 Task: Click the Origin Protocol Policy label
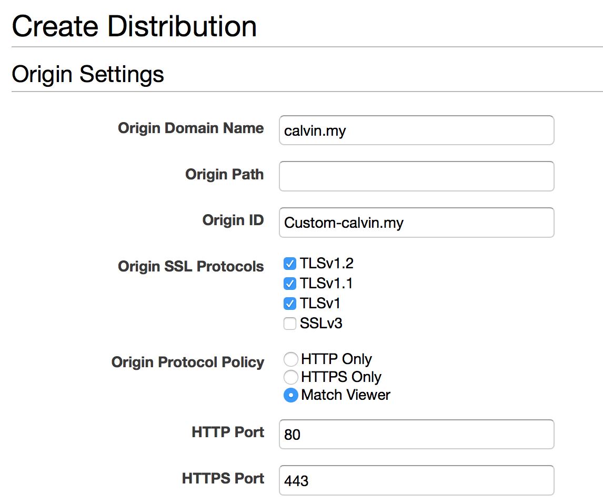pos(188,362)
